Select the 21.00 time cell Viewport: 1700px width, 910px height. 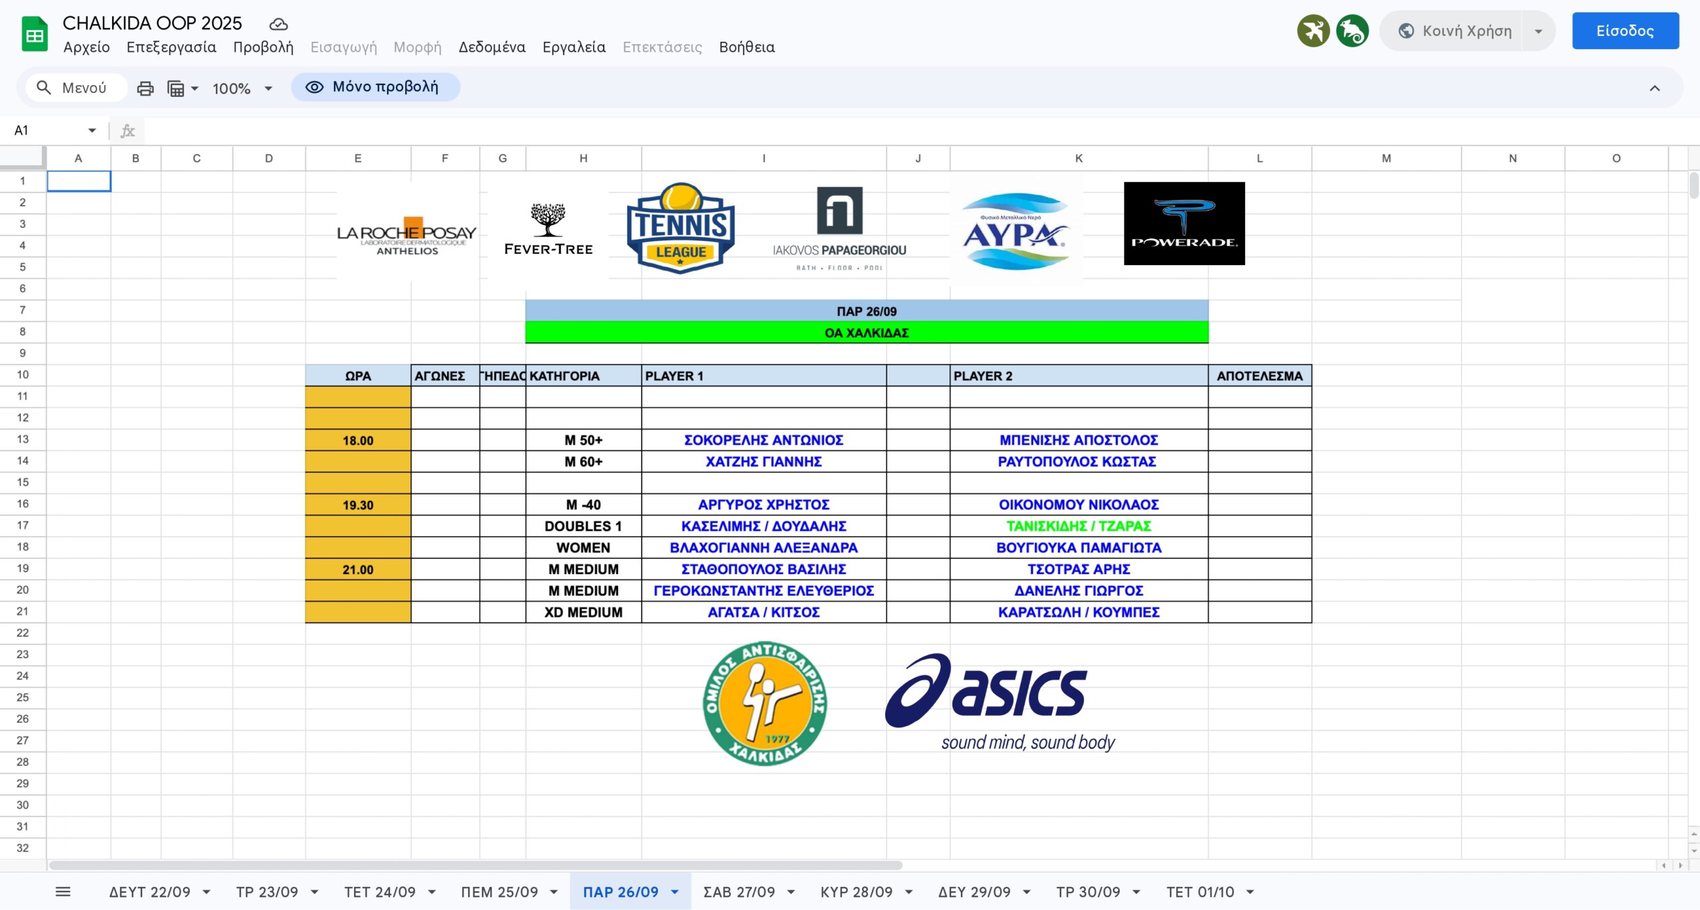(x=358, y=569)
